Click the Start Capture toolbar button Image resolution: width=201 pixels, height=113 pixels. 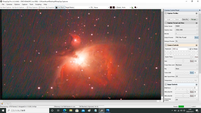(x=6, y=8)
